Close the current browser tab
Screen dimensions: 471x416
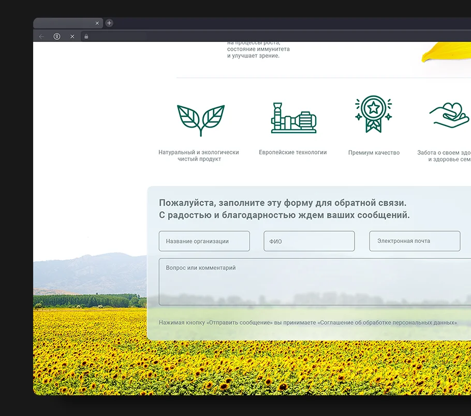click(97, 23)
